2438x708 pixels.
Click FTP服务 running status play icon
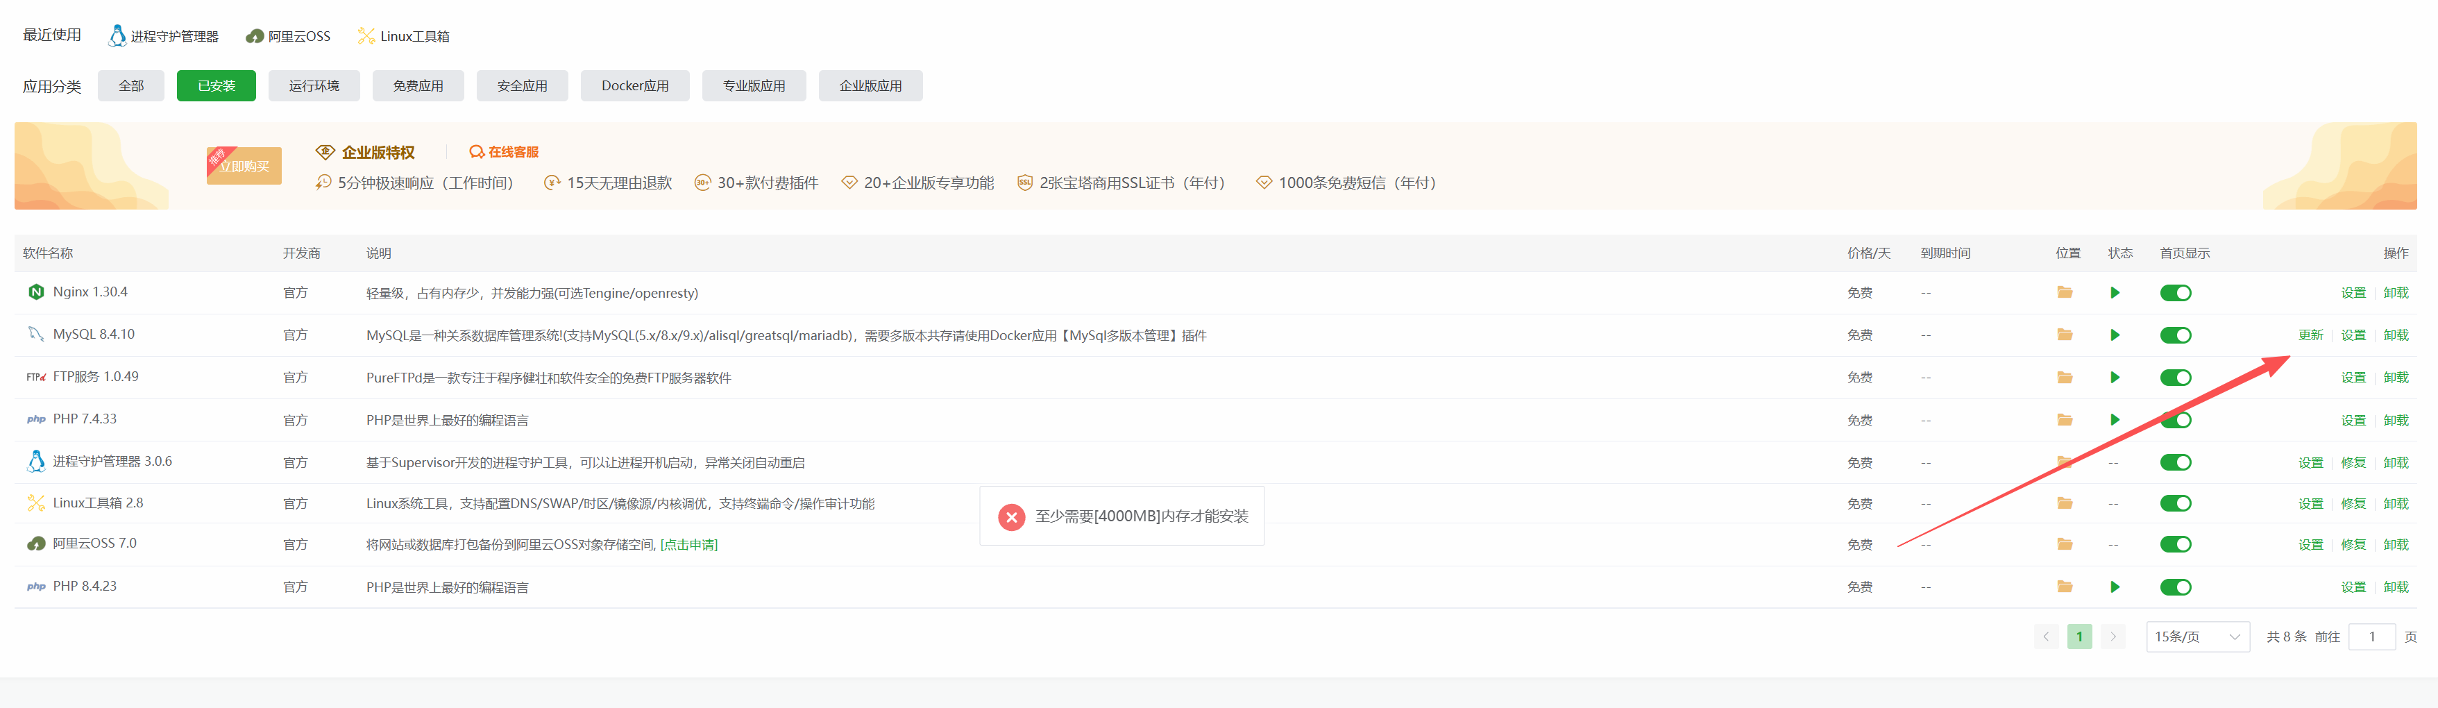[2115, 378]
